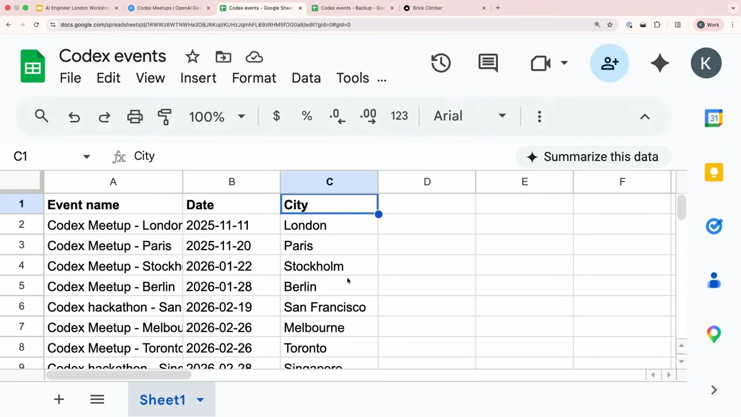Start a Meet call camera icon
741x417 pixels.
pyautogui.click(x=541, y=63)
